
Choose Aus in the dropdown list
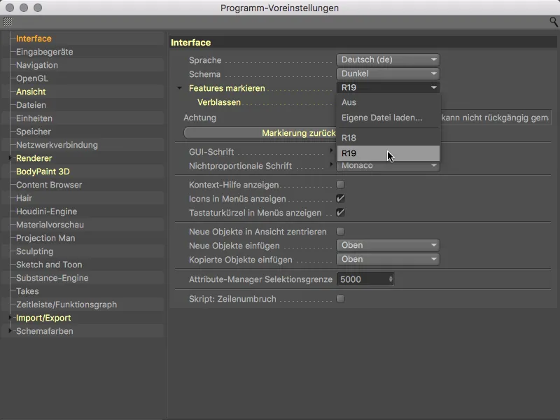[388, 102]
